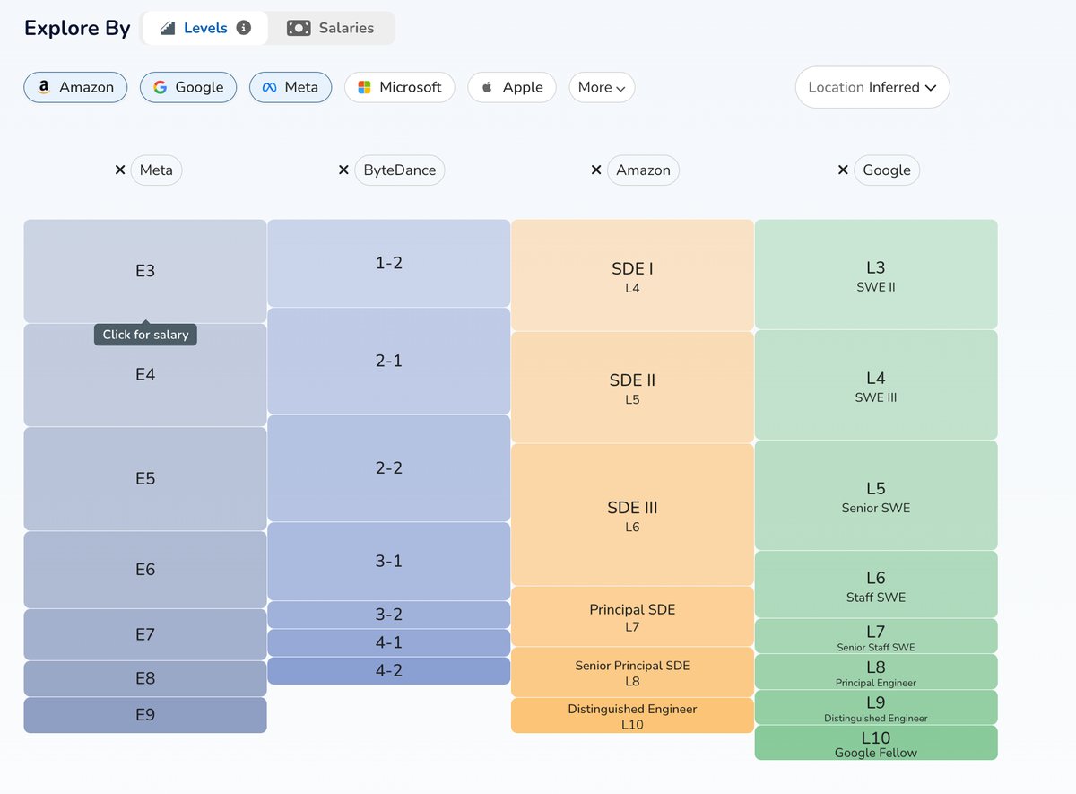The height and width of the screenshot is (794, 1076).
Task: Open Meta E4 level block
Action: tap(145, 375)
